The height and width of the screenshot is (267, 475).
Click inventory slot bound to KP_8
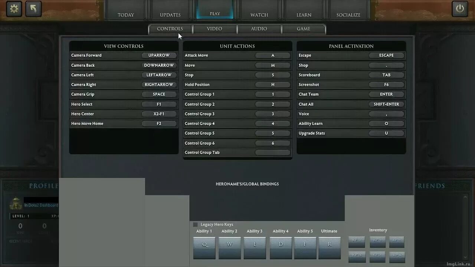click(x=377, y=242)
